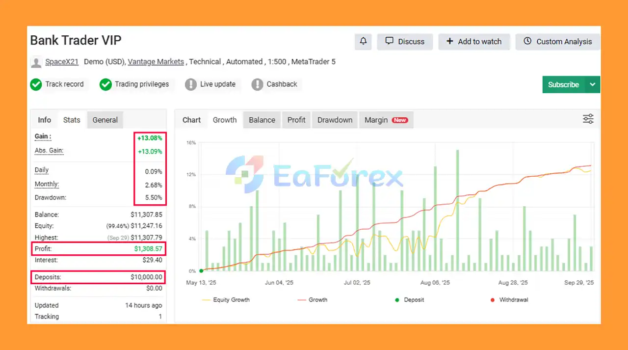
Task: Click the green deposit dot on chart
Action: coord(201,271)
